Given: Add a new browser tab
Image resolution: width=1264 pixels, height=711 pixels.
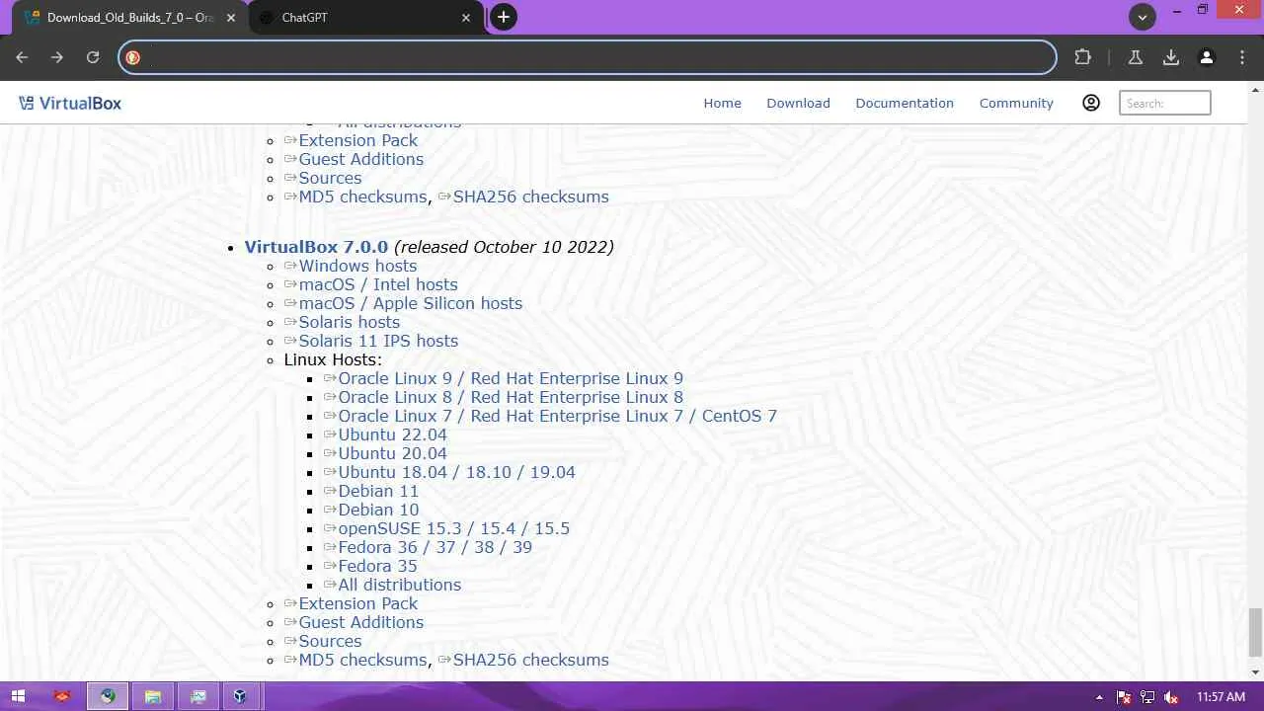Looking at the screenshot, I should point(504,17).
